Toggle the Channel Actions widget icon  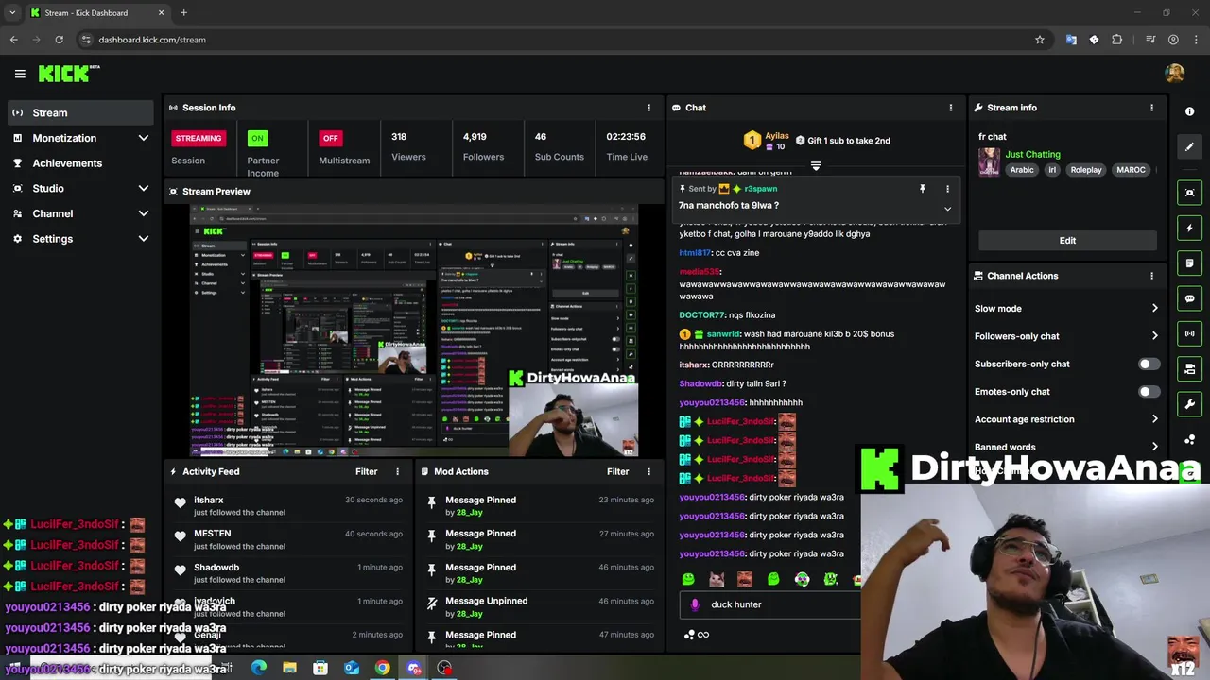[1190, 369]
